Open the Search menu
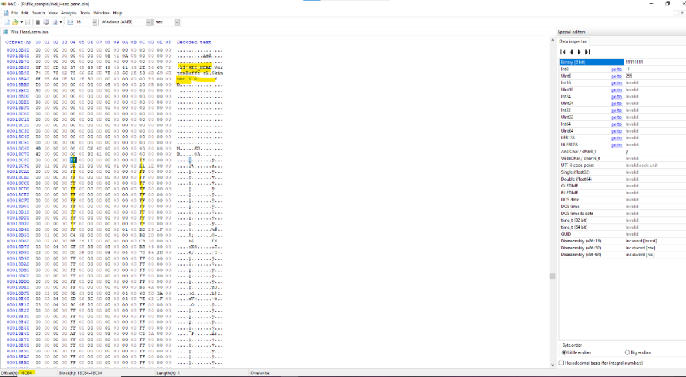This screenshot has height=377, width=686. (x=38, y=13)
